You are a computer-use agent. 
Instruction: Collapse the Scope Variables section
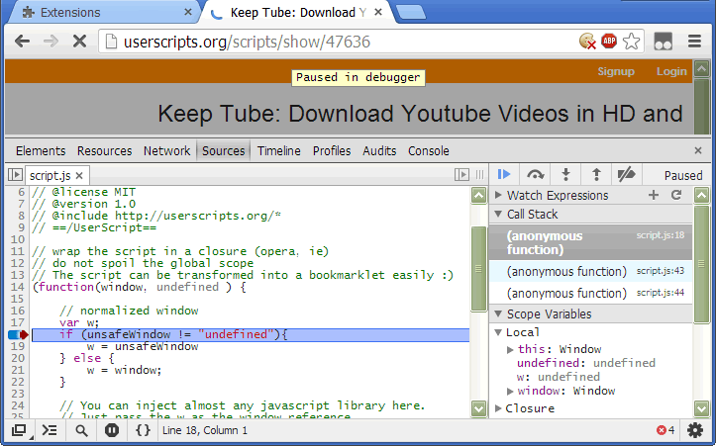[499, 313]
